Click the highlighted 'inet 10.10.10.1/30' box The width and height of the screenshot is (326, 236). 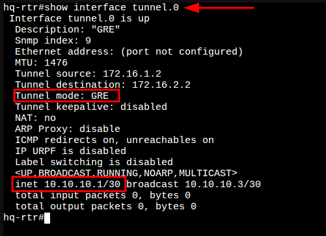point(70,184)
